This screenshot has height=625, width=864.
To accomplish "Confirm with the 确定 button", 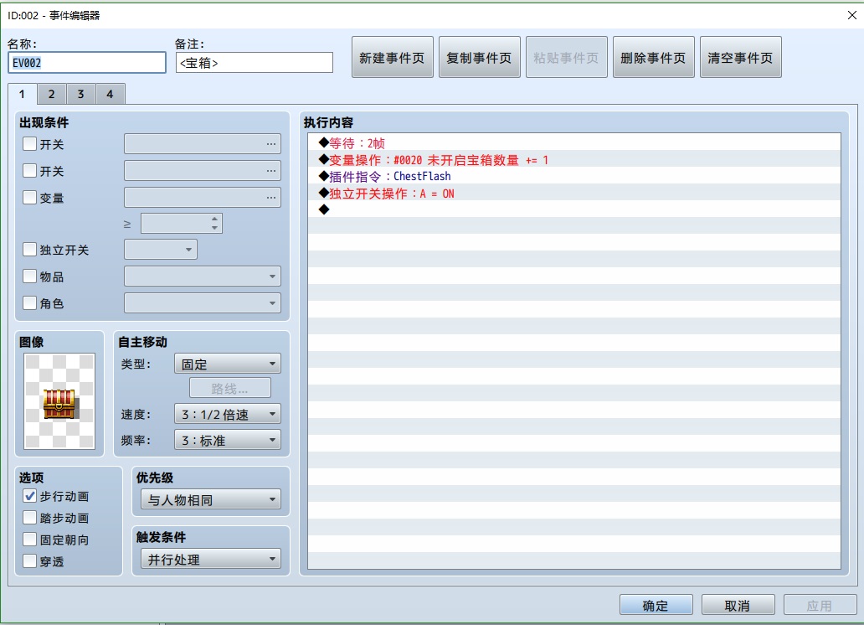I will coord(656,605).
